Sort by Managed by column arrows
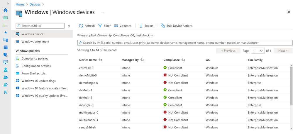This screenshot has height=134, width=293. click(142, 60)
